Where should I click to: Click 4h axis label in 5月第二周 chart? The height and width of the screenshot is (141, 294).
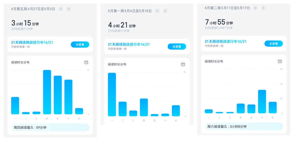coord(281,84)
